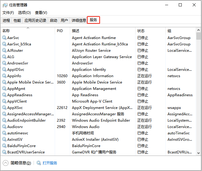
Task: Click the 简略信息(D) button
Action: [x=21, y=163]
